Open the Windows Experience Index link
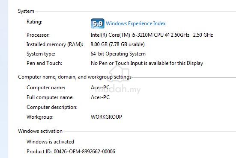Viewport: 236px width, 158px height. coord(136,23)
